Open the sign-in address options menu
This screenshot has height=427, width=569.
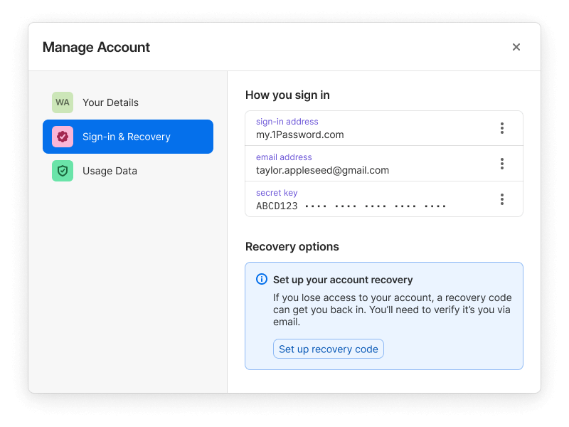click(502, 128)
